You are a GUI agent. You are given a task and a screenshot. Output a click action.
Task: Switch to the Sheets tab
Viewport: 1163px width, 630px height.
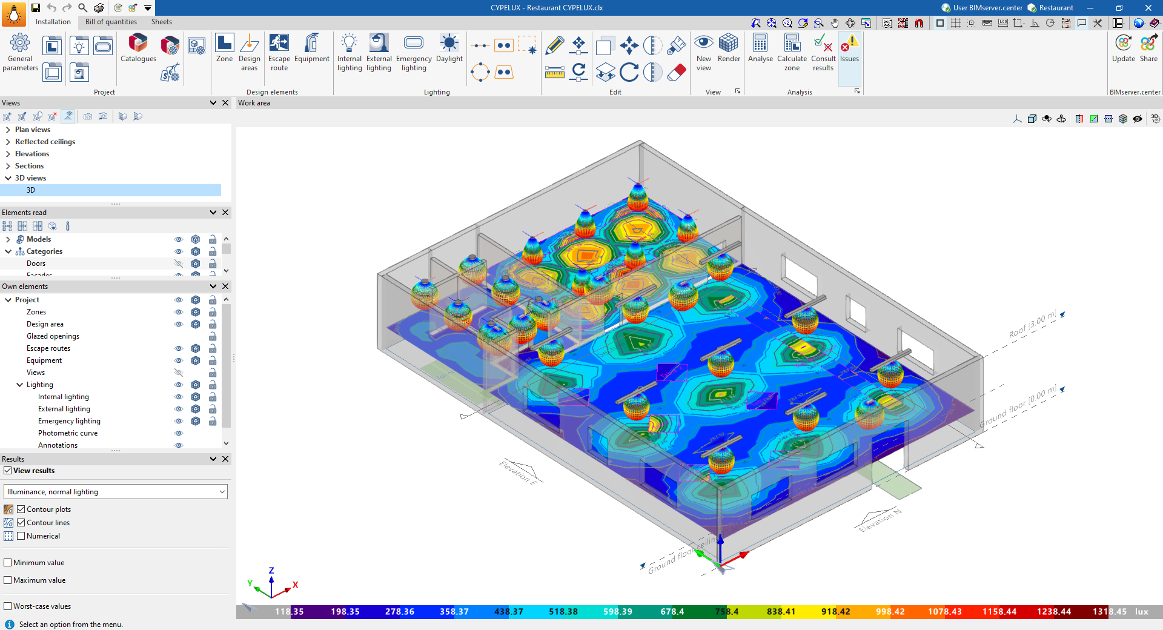tap(162, 22)
